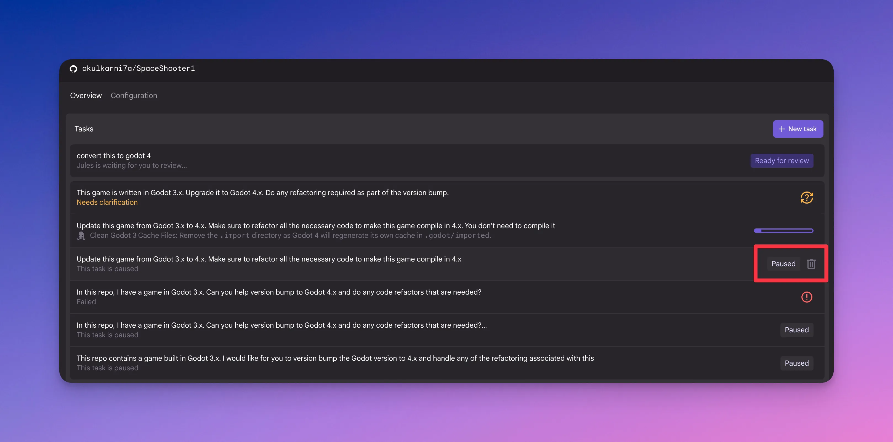Image resolution: width=893 pixels, height=442 pixels.
Task: Open the akulkarni7a/SpaceShooter1 repo link
Action: pyautogui.click(x=138, y=69)
